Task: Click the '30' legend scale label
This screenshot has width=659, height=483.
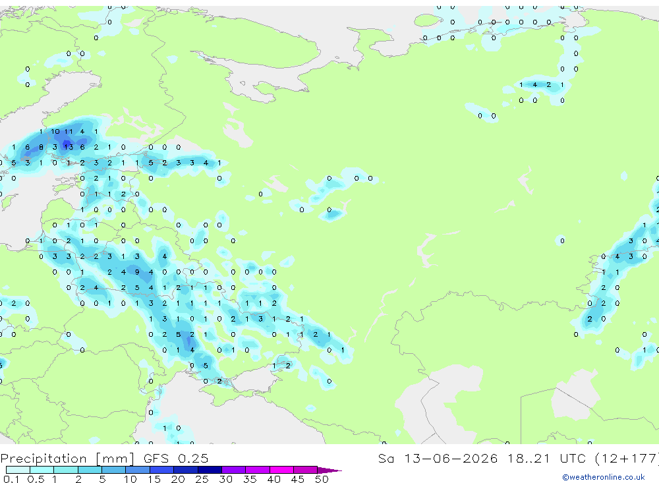Action: [x=225, y=479]
